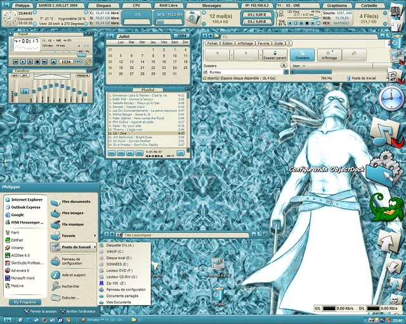Click the clock icon in the right dock
This screenshot has height=324, width=406.
tap(392, 98)
